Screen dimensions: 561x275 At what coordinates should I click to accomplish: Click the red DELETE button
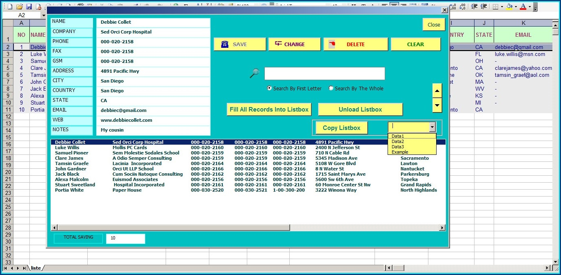coord(355,44)
